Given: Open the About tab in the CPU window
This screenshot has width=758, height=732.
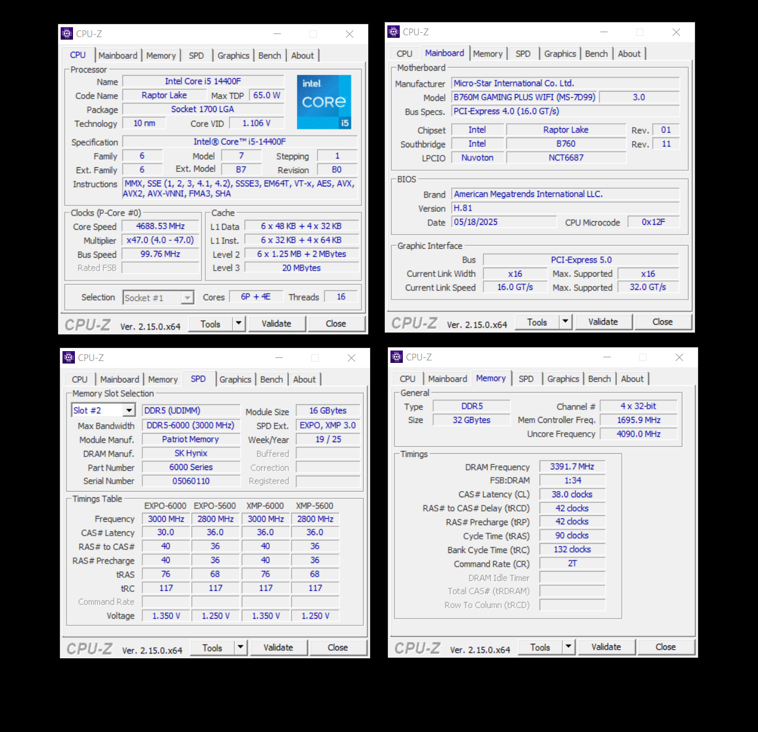Looking at the screenshot, I should (303, 56).
